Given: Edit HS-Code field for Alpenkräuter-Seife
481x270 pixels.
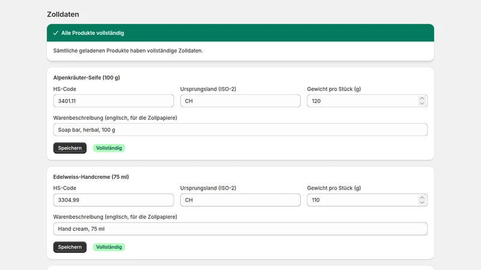Looking at the screenshot, I should [114, 101].
